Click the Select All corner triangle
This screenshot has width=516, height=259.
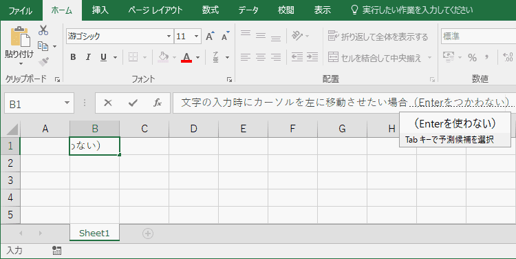pos(12,129)
